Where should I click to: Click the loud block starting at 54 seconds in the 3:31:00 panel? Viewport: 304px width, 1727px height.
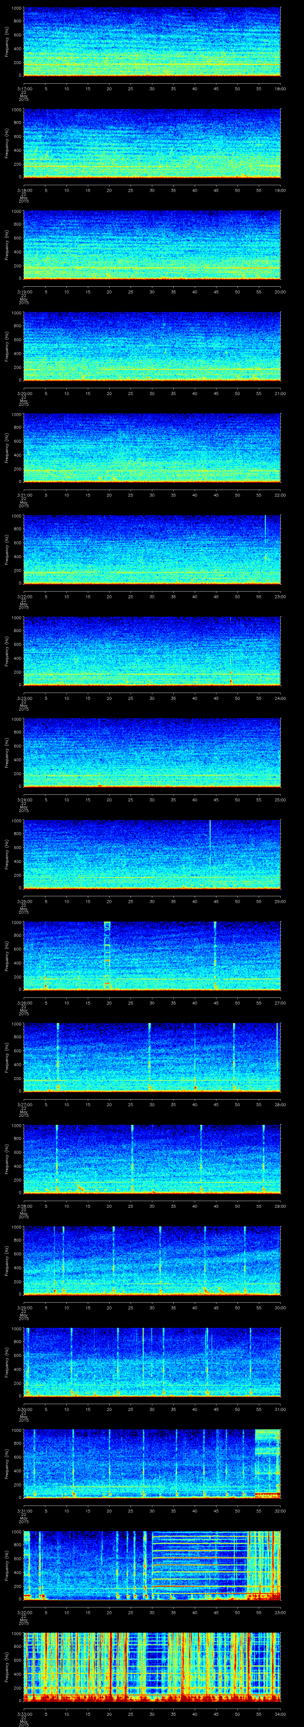click(x=267, y=1464)
